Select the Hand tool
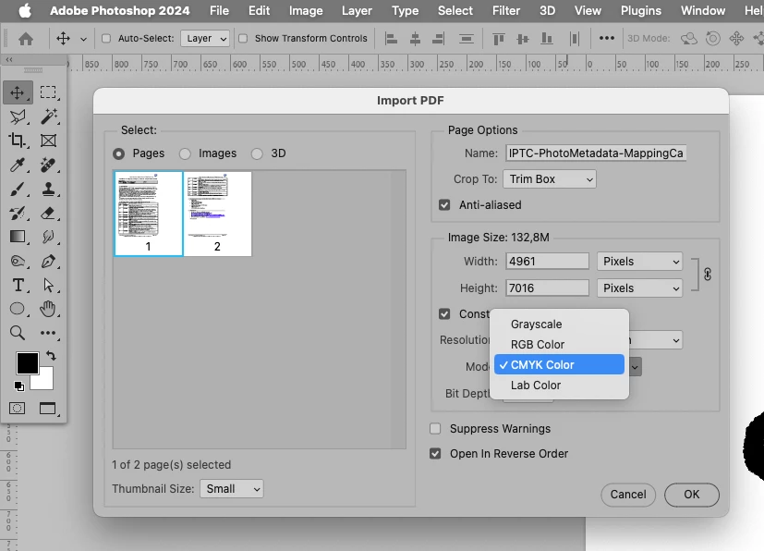The width and height of the screenshot is (764, 551). [48, 309]
